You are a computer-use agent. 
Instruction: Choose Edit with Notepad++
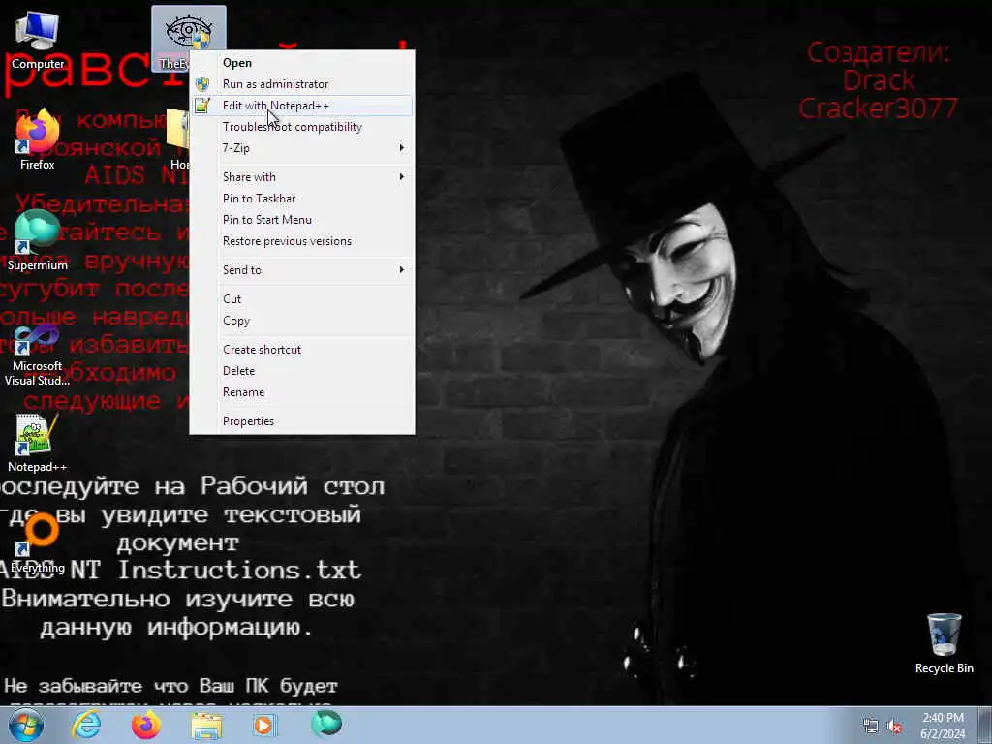[302, 106]
